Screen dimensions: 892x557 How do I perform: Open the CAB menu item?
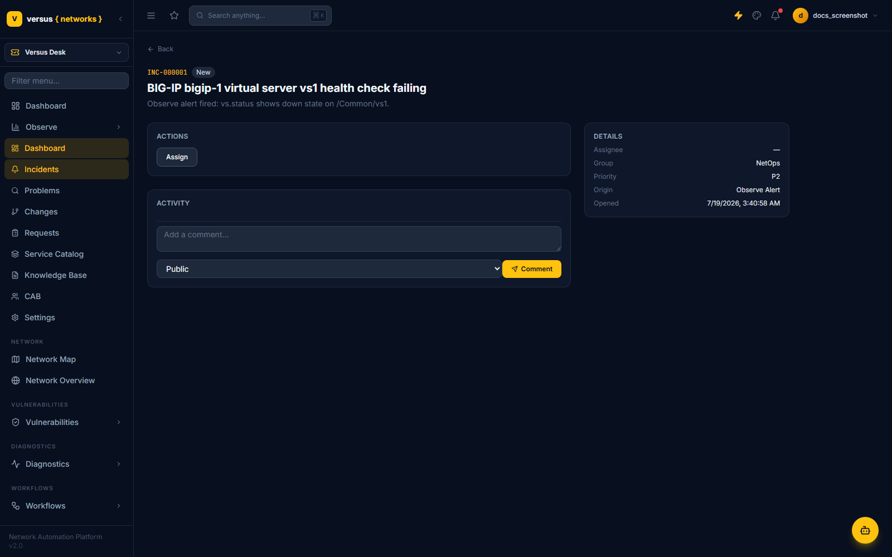point(66,296)
